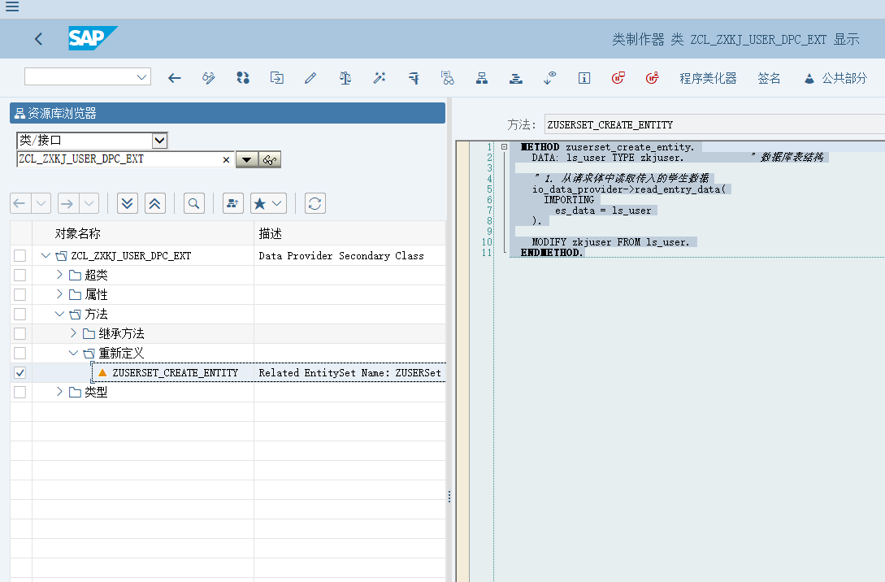Click the information icon in toolbar

[x=584, y=78]
